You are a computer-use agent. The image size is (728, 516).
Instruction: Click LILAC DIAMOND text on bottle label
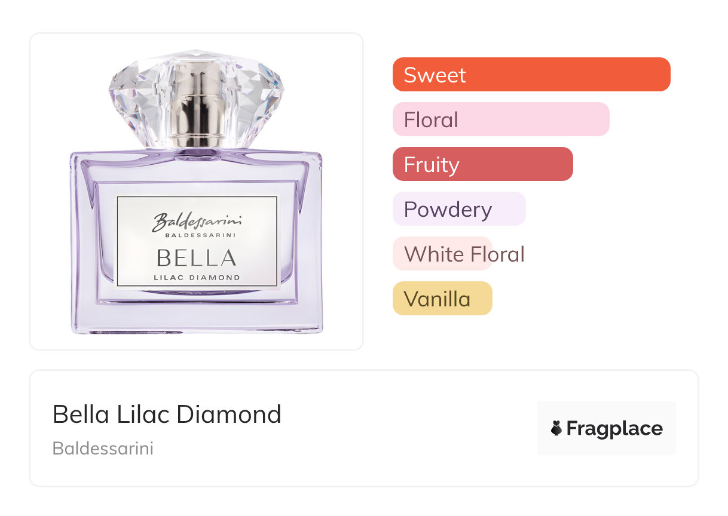click(x=197, y=277)
